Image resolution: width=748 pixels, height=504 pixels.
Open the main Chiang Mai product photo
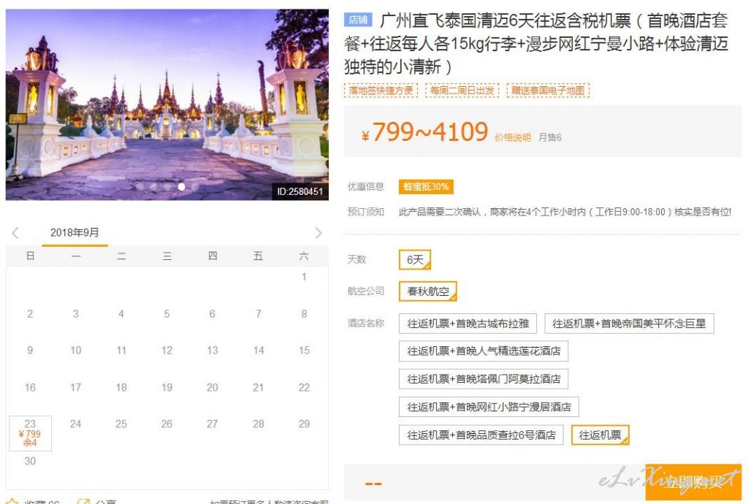pos(167,104)
